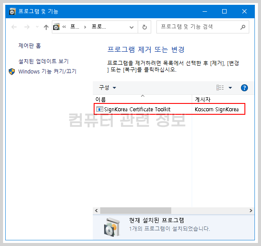Click the address bar Programs icon
Screen dimensions: 261x246
coord(57,27)
